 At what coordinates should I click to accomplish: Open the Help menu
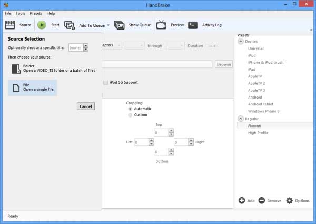(x=51, y=13)
